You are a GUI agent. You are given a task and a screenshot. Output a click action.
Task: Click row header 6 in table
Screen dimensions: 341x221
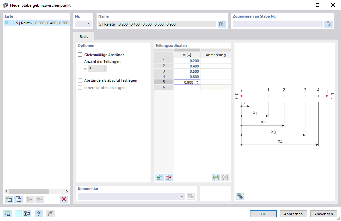pyautogui.click(x=164, y=87)
